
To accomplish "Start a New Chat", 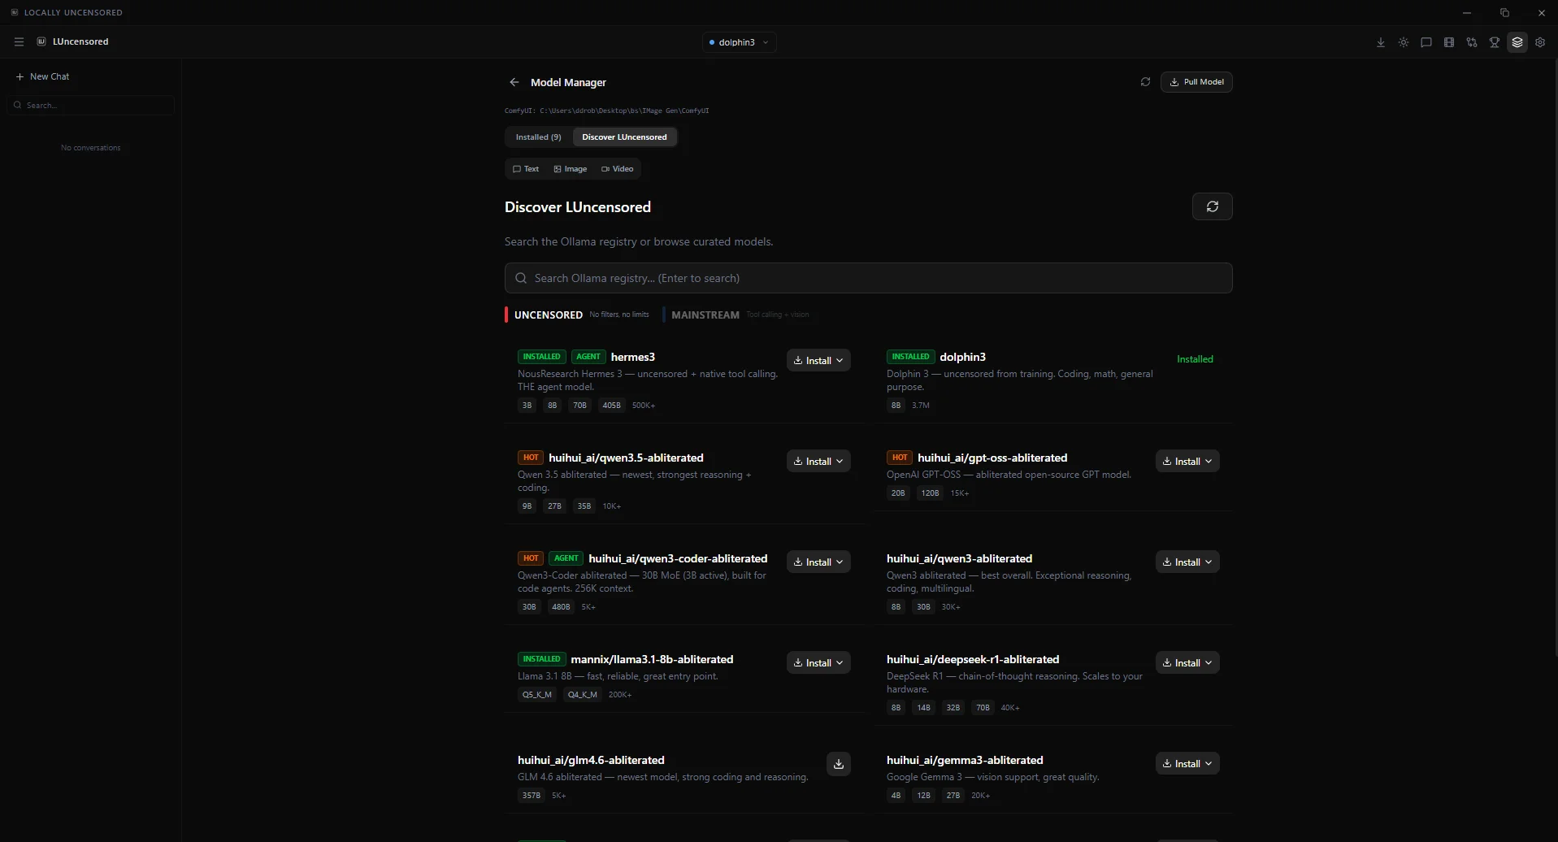I will click(43, 76).
